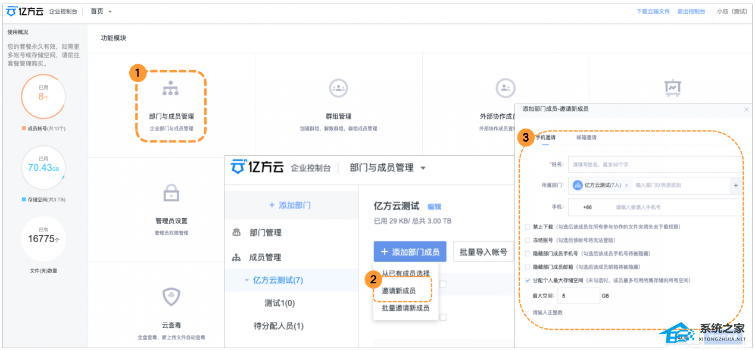
Task: Click the presentation chart module icon
Action: [x=672, y=88]
